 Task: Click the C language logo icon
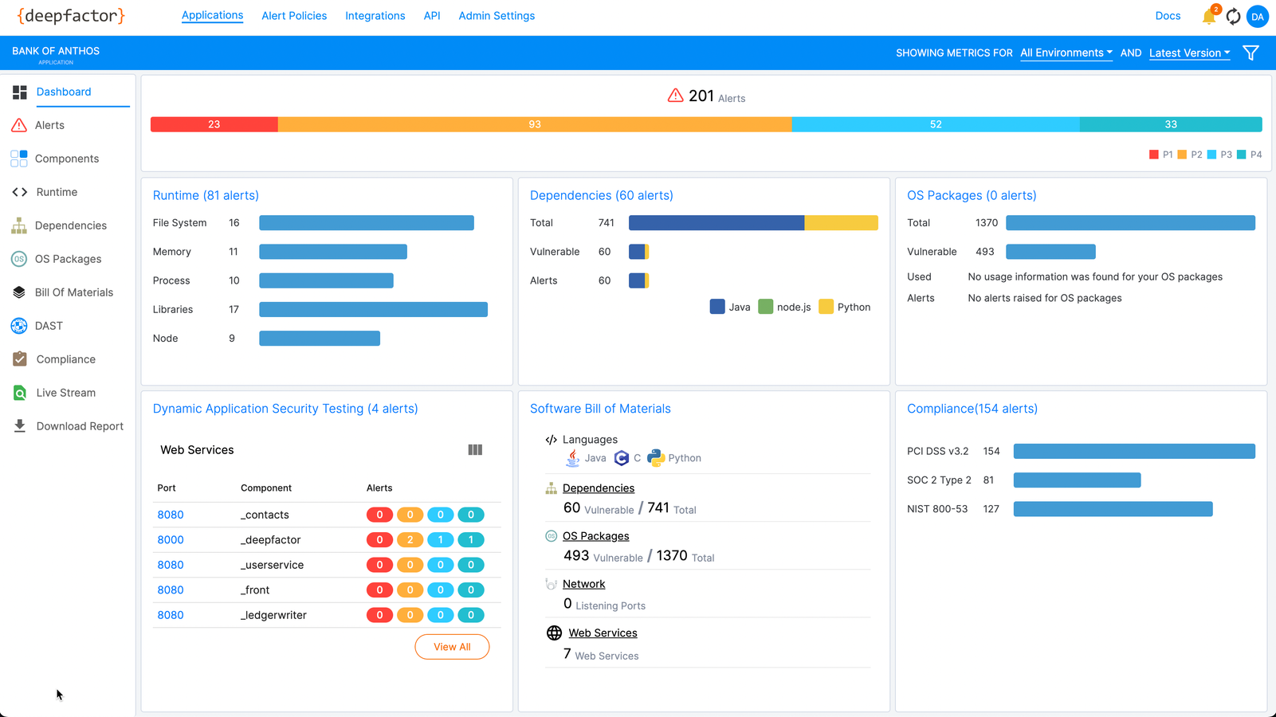point(622,458)
